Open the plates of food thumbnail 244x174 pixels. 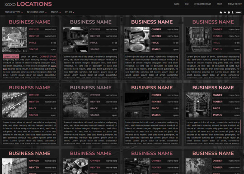137,39
